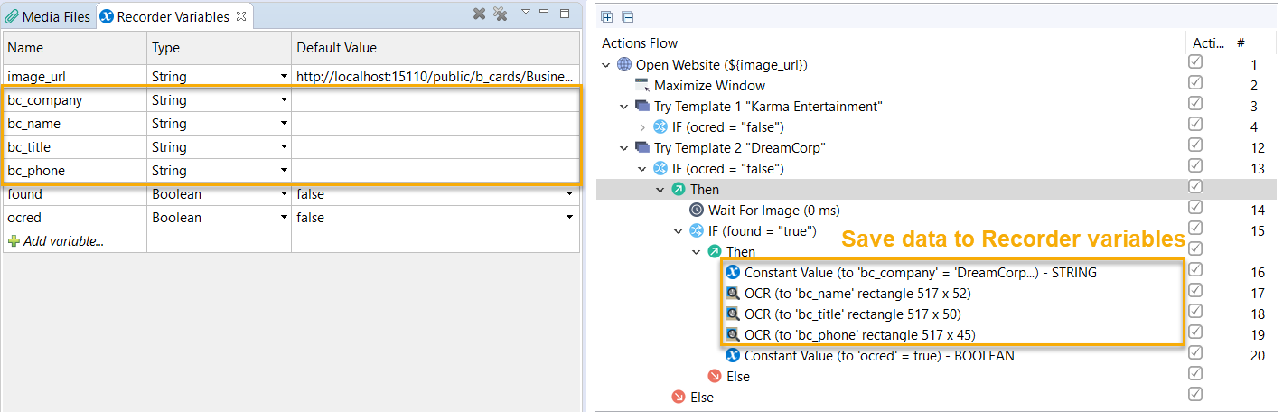This screenshot has height=412, width=1283.
Task: Remove selected variable using X icon
Action: coord(479,14)
